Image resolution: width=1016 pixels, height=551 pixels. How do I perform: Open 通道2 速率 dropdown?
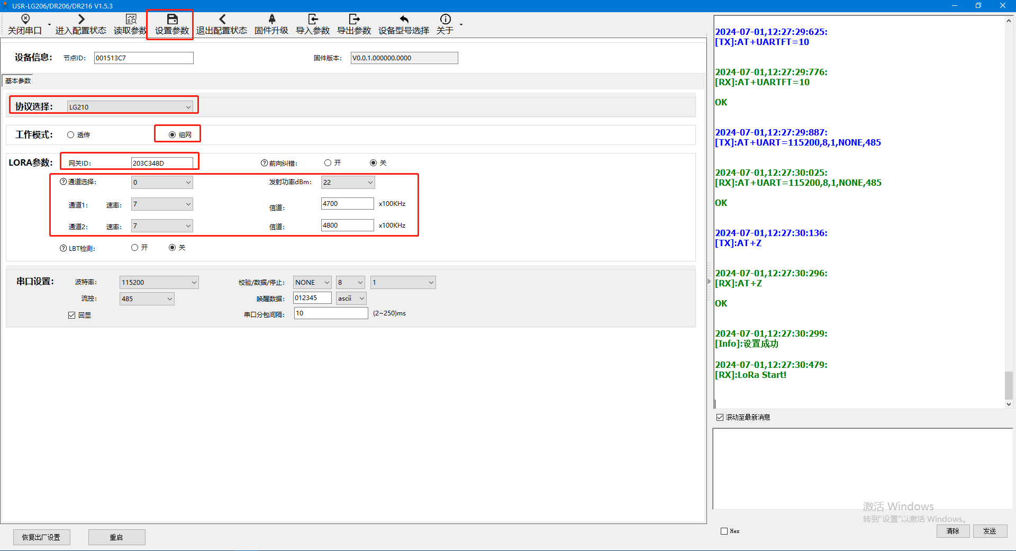162,226
